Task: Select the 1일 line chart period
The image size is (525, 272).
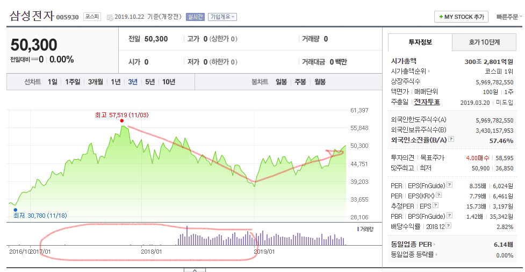Action: pos(53,82)
